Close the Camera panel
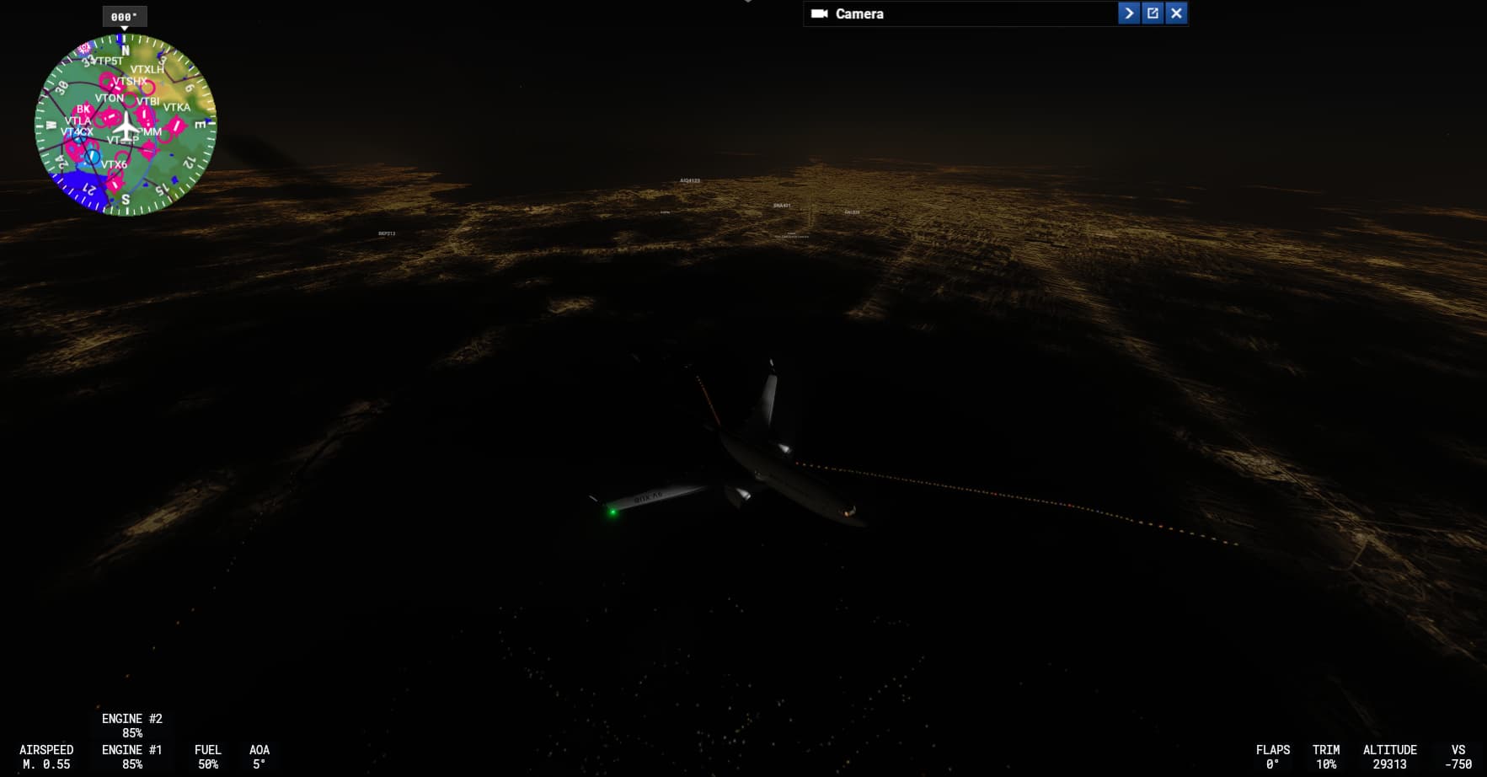This screenshot has width=1487, height=777. coord(1176,13)
